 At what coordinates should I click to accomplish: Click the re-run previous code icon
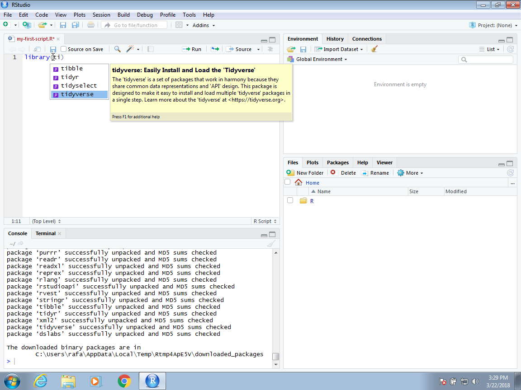click(x=215, y=49)
